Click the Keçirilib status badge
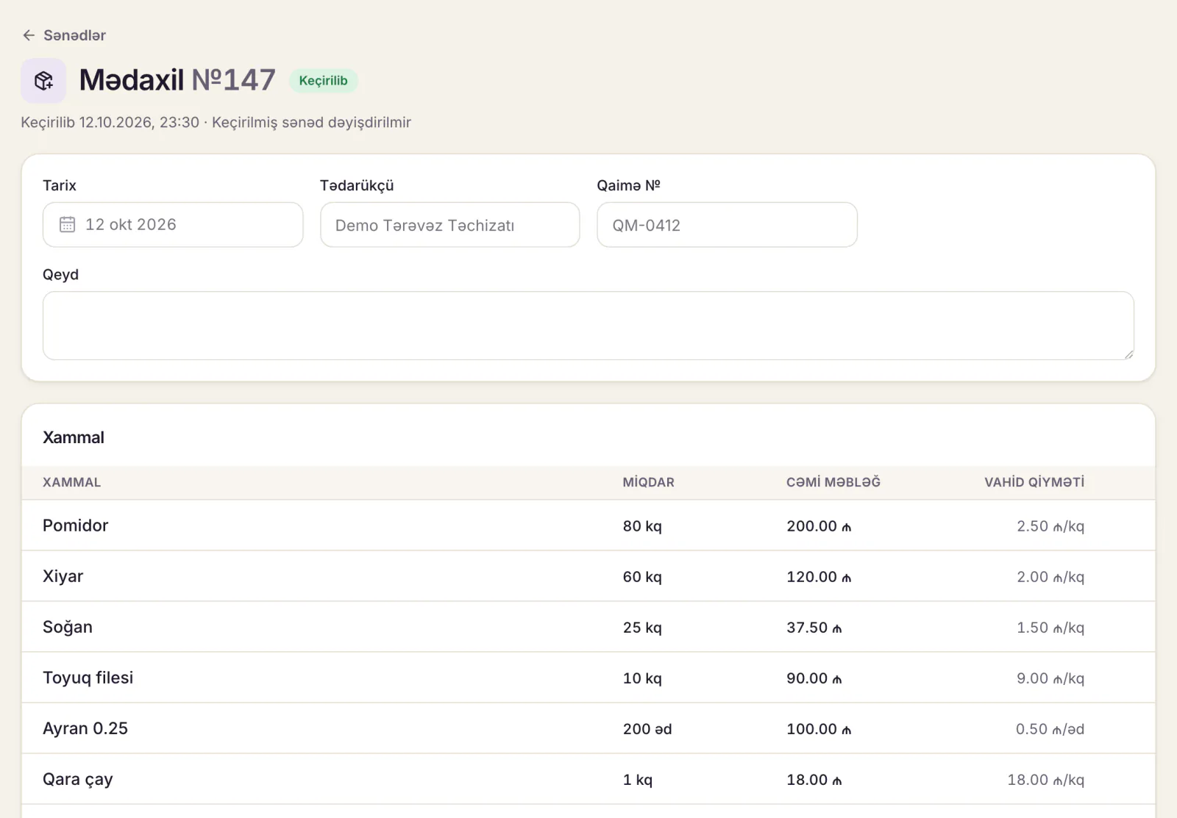This screenshot has width=1177, height=818. coord(323,81)
